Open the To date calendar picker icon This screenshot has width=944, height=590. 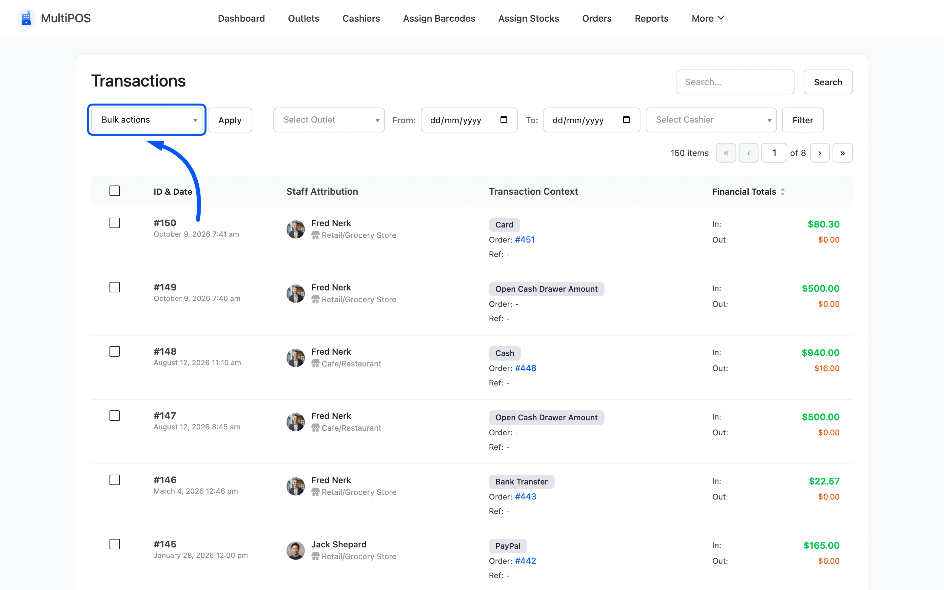[626, 120]
